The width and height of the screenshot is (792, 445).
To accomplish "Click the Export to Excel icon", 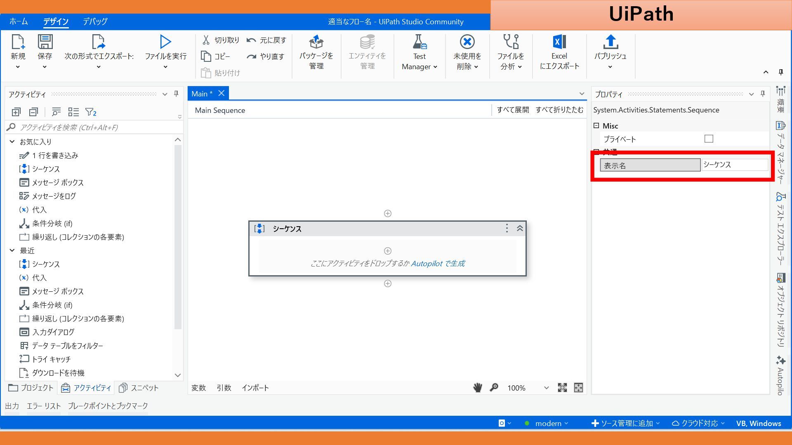I will click(559, 42).
